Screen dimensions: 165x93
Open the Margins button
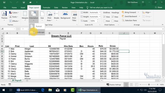pyautogui.click(x=25, y=16)
